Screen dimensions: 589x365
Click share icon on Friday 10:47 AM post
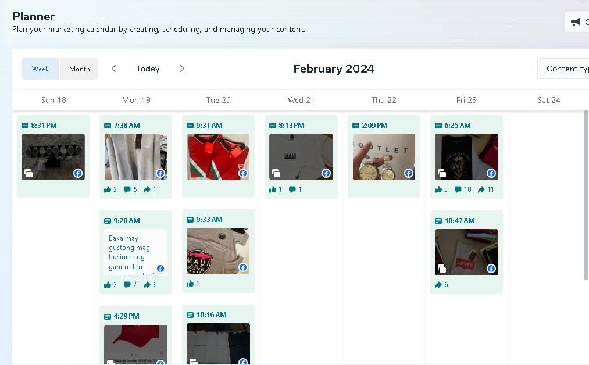click(438, 285)
